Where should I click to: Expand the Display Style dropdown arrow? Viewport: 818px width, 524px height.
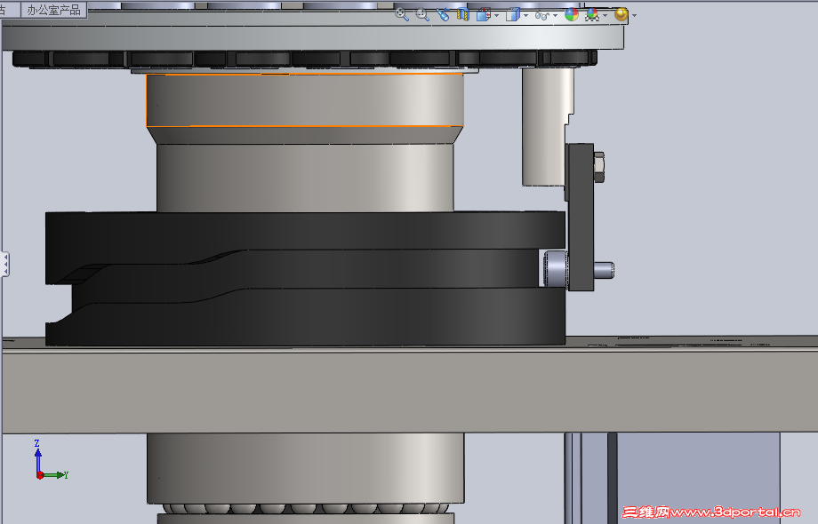tap(525, 15)
